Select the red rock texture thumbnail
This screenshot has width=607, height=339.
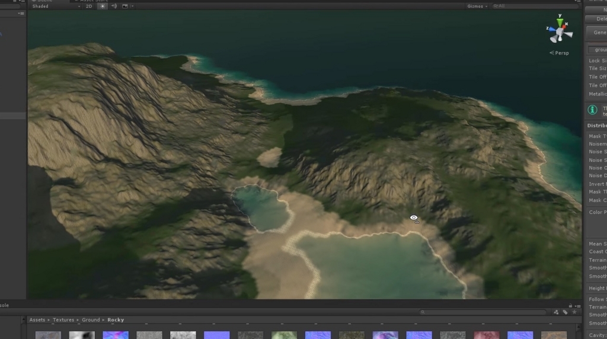[487, 335]
